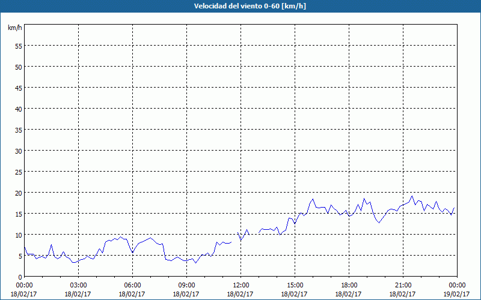The image size is (481, 300).
Task: Click the '15' y-axis label
Action: (x=19, y=214)
